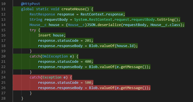Click 'toString()' on line 13

click(x=168, y=19)
